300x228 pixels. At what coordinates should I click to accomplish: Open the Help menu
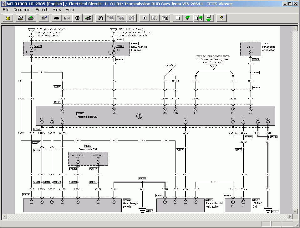click(x=70, y=10)
